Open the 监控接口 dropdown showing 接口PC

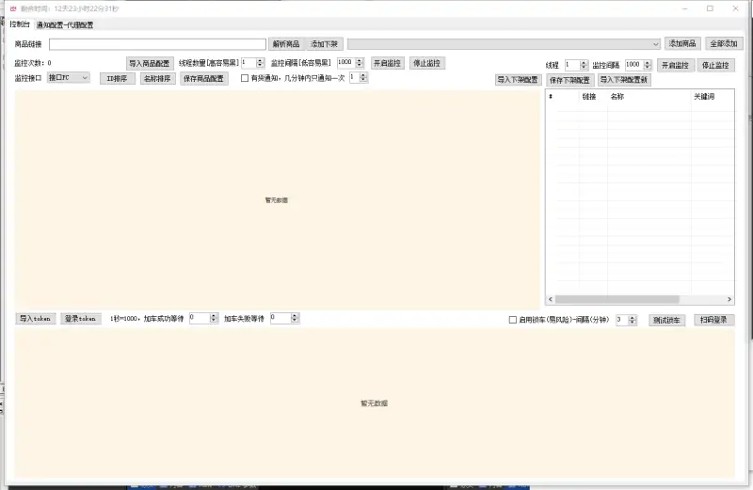pyautogui.click(x=69, y=78)
